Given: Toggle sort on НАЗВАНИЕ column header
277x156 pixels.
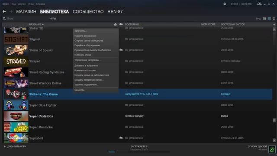Looking at the screenshot, I should (36, 24).
